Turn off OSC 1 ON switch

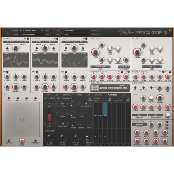[28, 39]
